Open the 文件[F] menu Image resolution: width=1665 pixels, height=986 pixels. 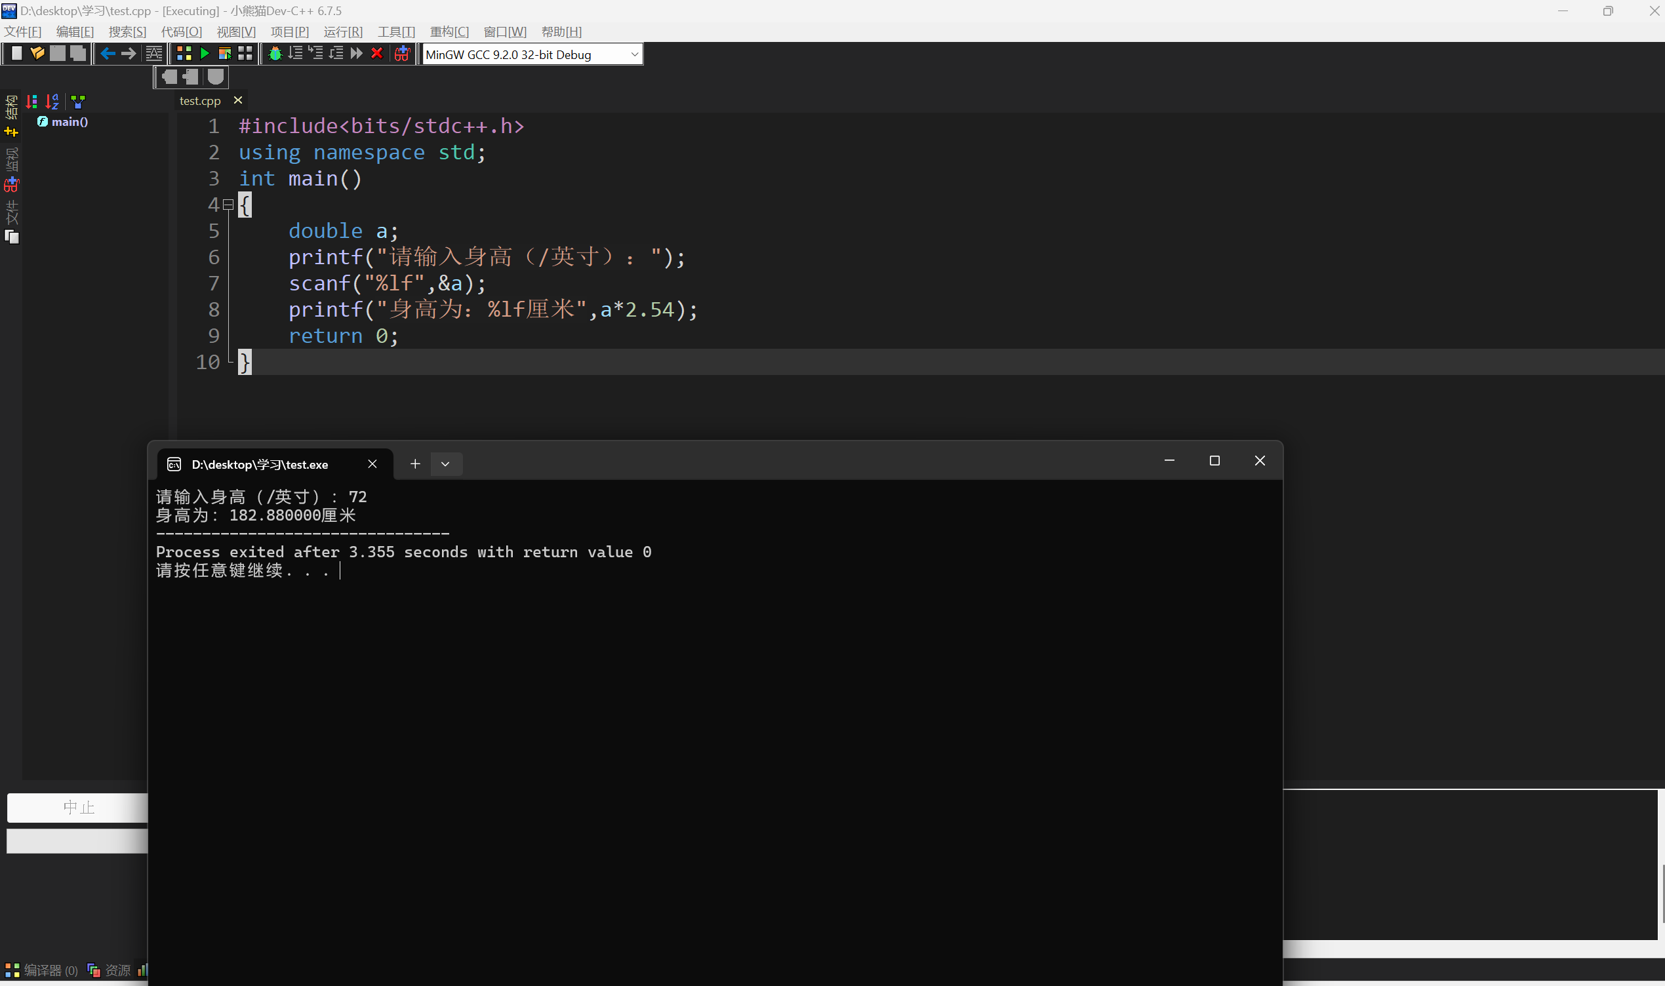click(x=22, y=32)
